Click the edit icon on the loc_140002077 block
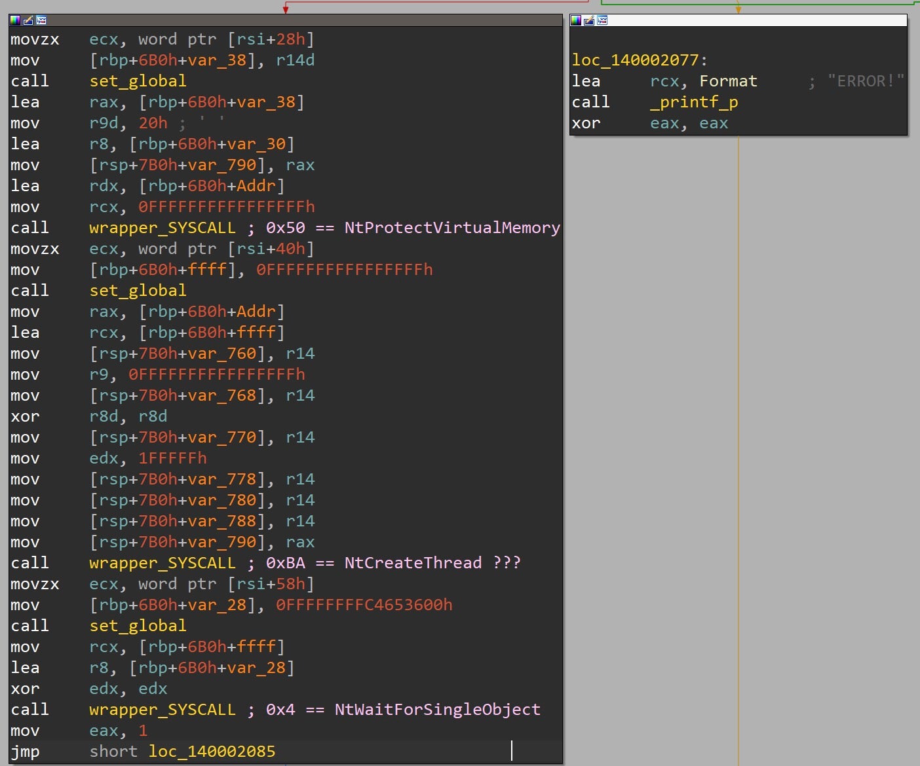This screenshot has height=766, width=920. 589,20
